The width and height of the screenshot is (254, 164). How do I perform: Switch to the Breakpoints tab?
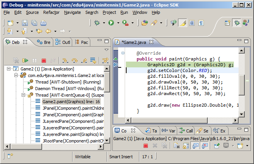click(x=44, y=42)
